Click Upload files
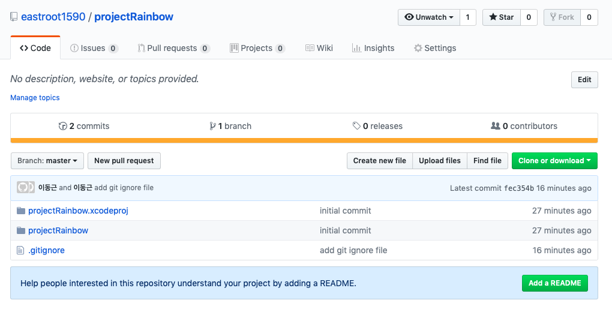 click(x=439, y=161)
